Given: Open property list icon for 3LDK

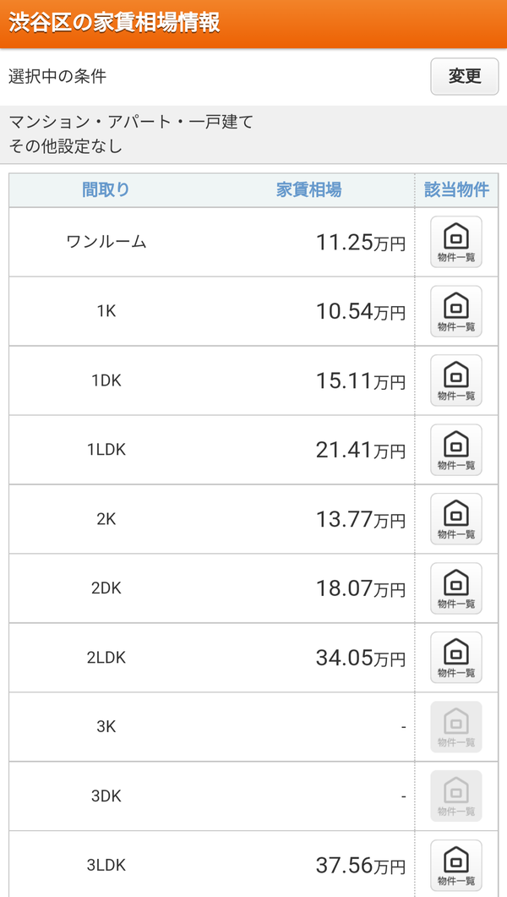Looking at the screenshot, I should tap(456, 866).
